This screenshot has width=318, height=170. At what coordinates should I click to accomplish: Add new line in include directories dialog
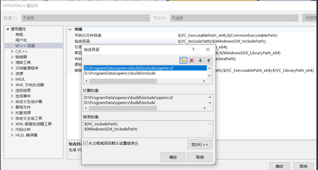[x=183, y=60]
